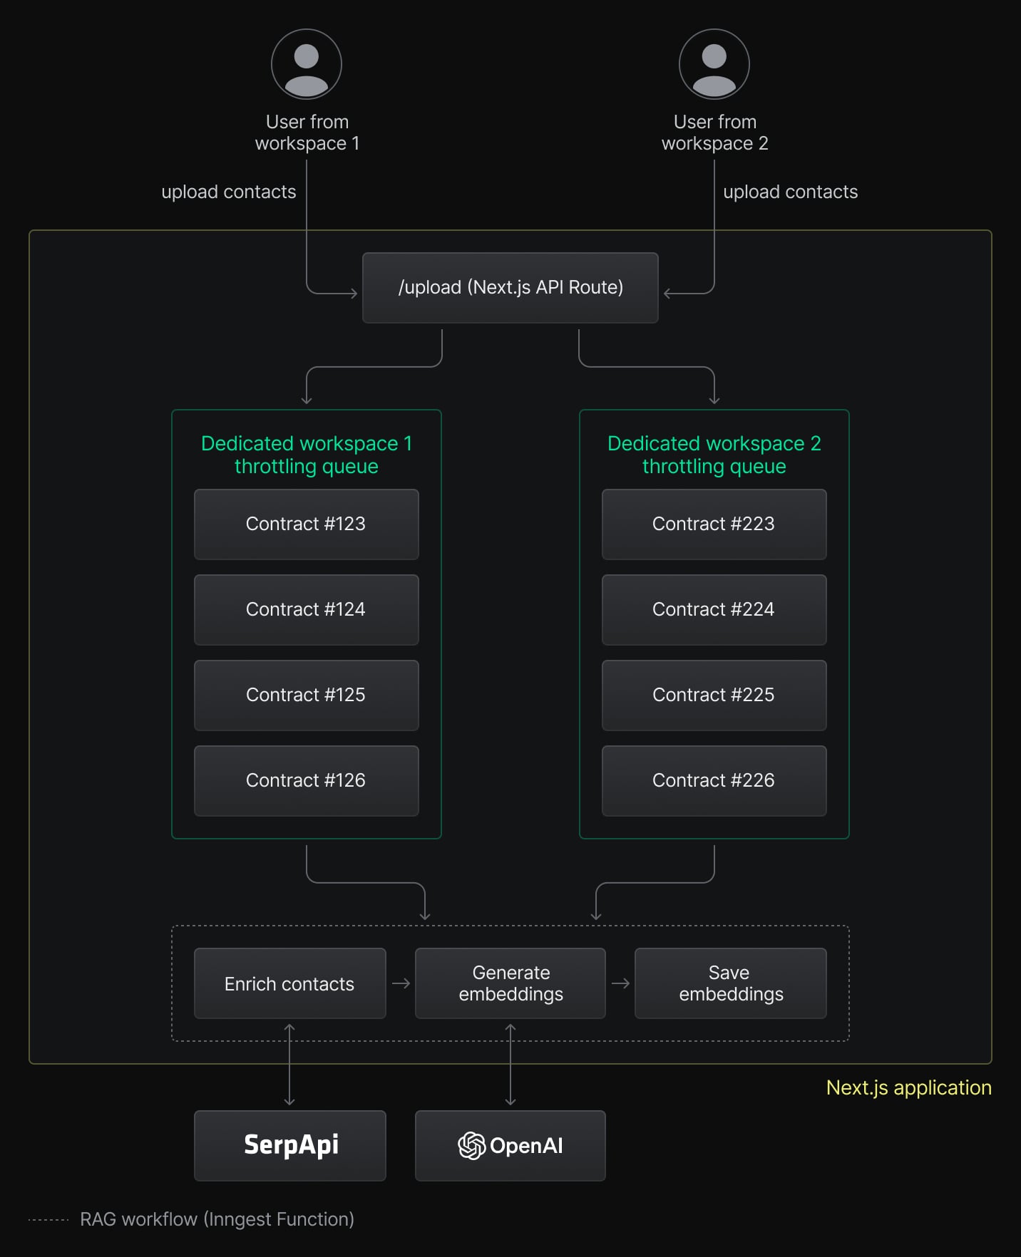The width and height of the screenshot is (1021, 1257).
Task: Click the OpenAI logo box
Action: (510, 1145)
